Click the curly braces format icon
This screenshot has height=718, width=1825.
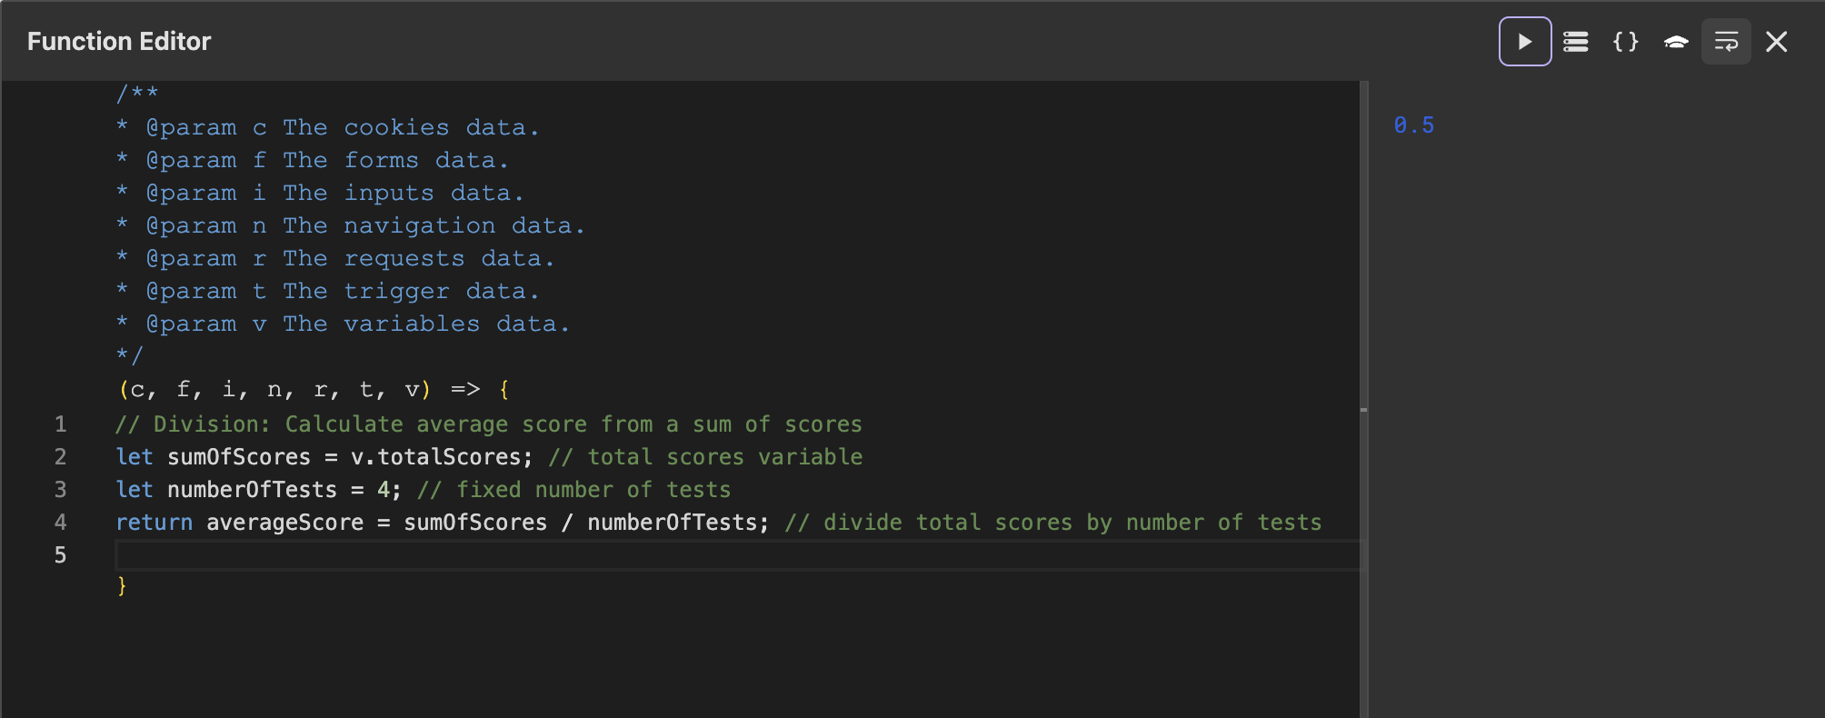coord(1626,42)
